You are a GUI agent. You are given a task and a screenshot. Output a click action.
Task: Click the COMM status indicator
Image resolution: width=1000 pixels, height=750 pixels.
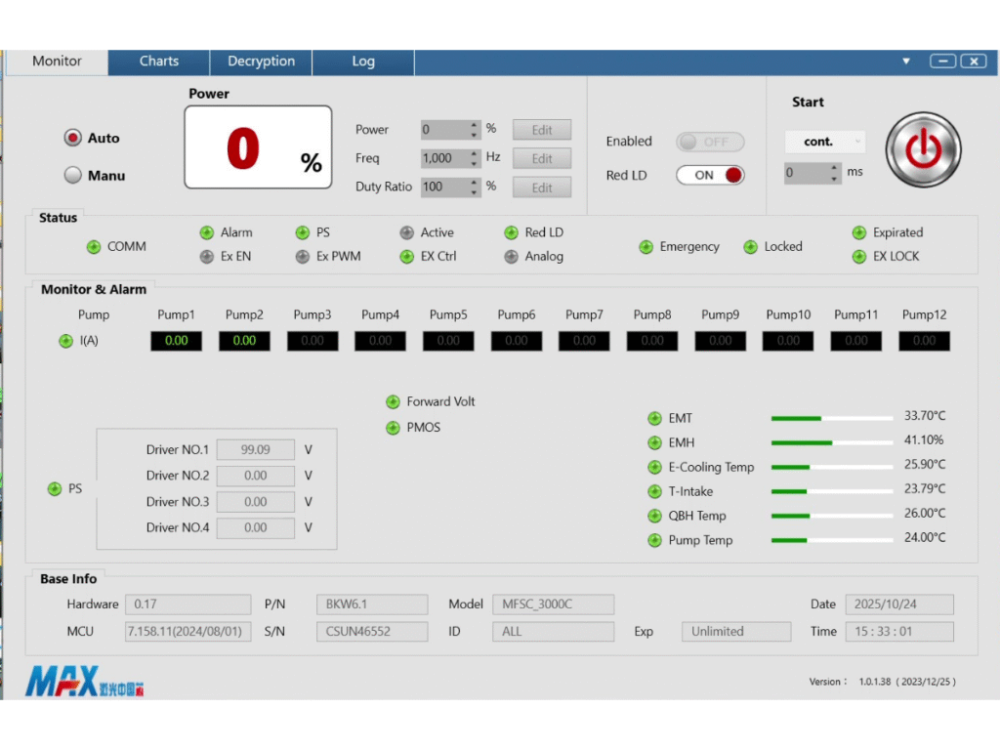[94, 247]
